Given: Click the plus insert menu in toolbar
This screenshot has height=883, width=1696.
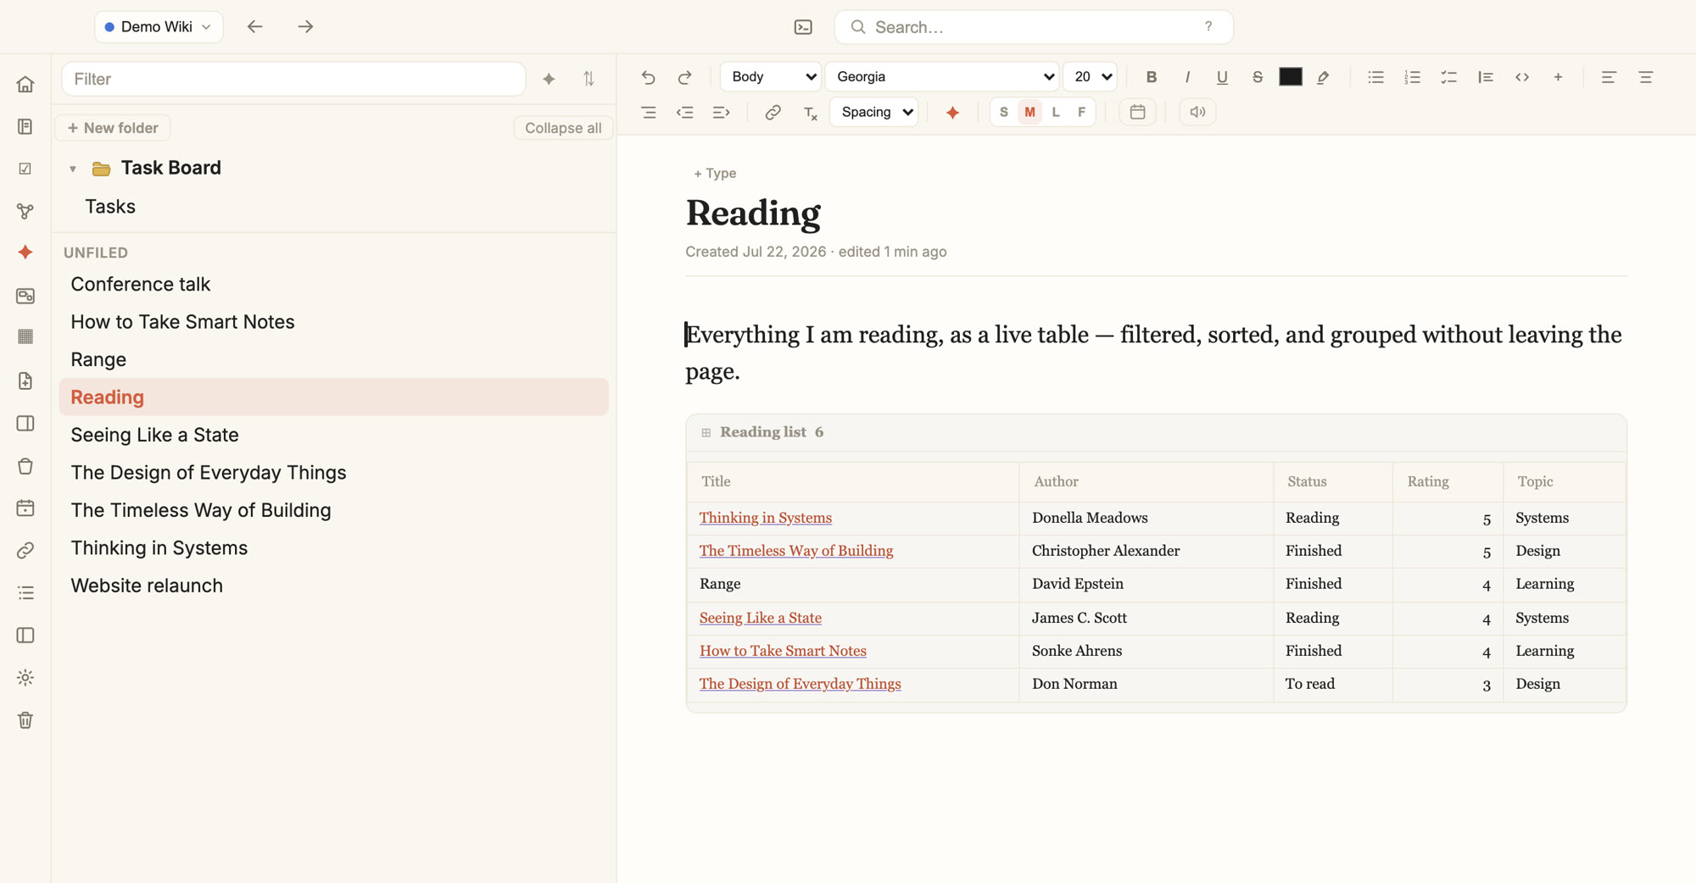Looking at the screenshot, I should (x=1558, y=77).
